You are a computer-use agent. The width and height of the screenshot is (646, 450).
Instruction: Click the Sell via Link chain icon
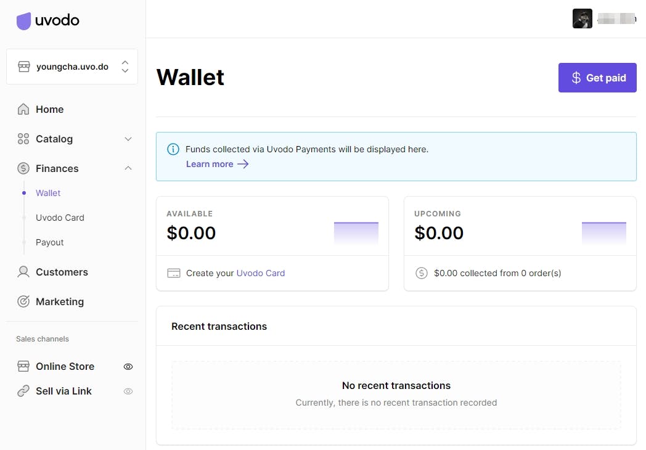click(x=23, y=391)
